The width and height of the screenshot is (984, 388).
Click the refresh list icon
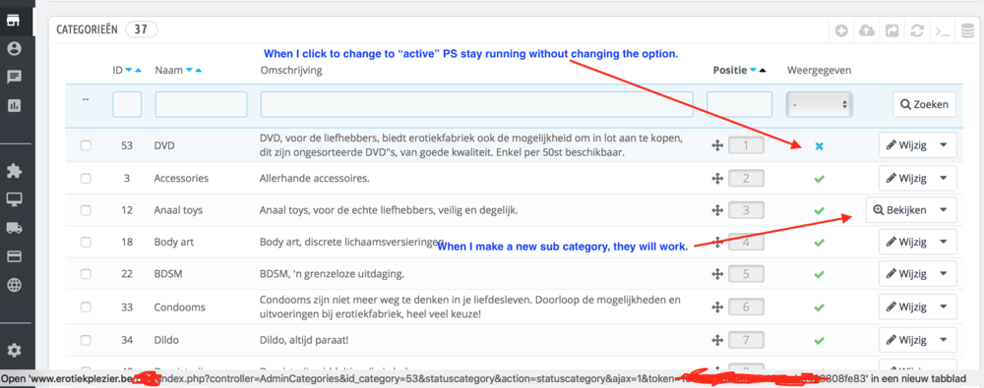click(917, 30)
